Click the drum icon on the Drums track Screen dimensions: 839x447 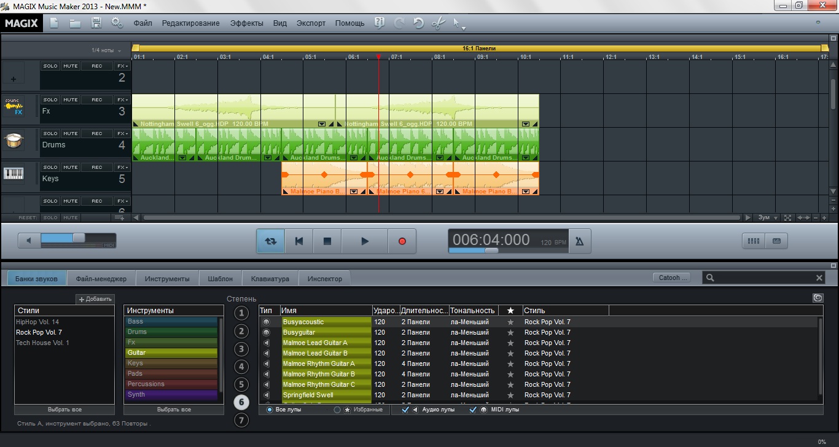(x=14, y=142)
